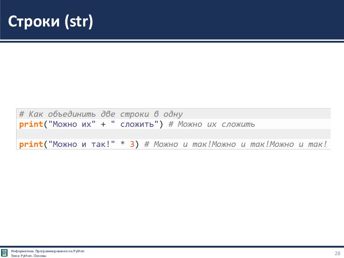Click the first print keyword in the code

[31, 124]
